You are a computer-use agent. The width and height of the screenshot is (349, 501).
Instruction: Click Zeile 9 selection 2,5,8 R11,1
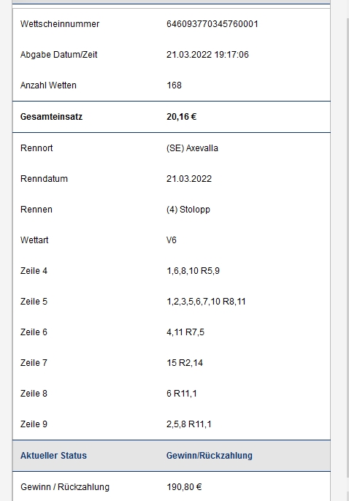click(x=188, y=424)
